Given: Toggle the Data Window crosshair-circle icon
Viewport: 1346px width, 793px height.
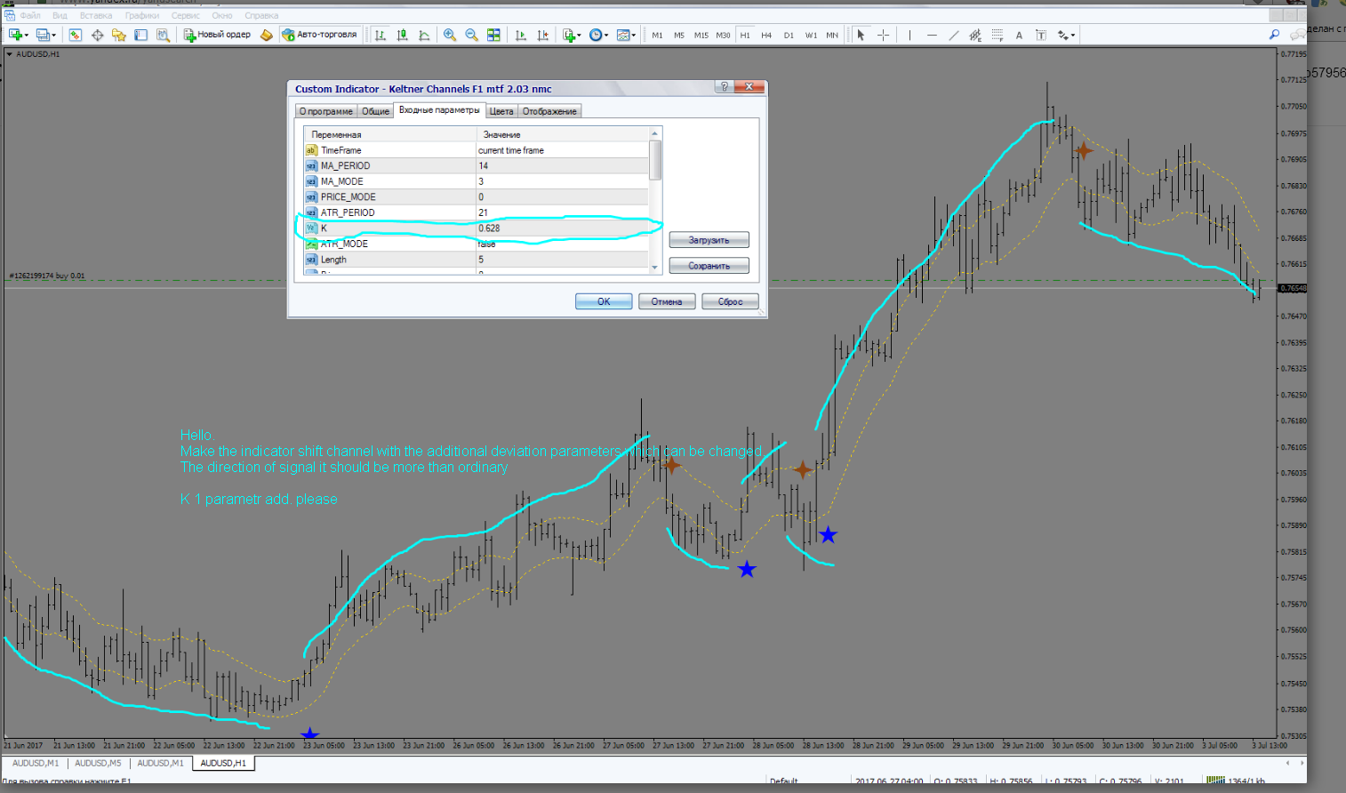Looking at the screenshot, I should [x=97, y=35].
